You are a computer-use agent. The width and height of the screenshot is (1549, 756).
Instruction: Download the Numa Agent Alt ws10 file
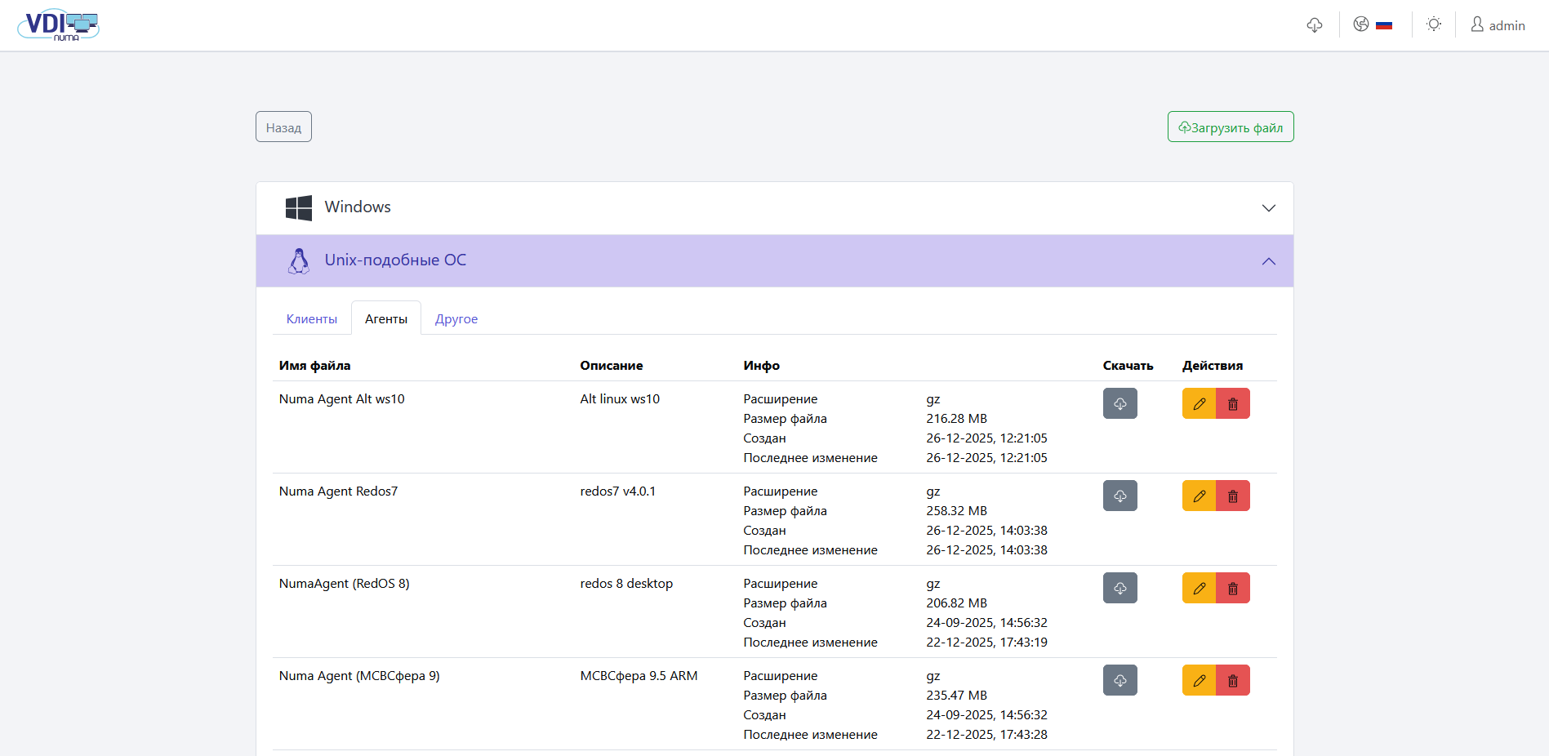pyautogui.click(x=1119, y=403)
